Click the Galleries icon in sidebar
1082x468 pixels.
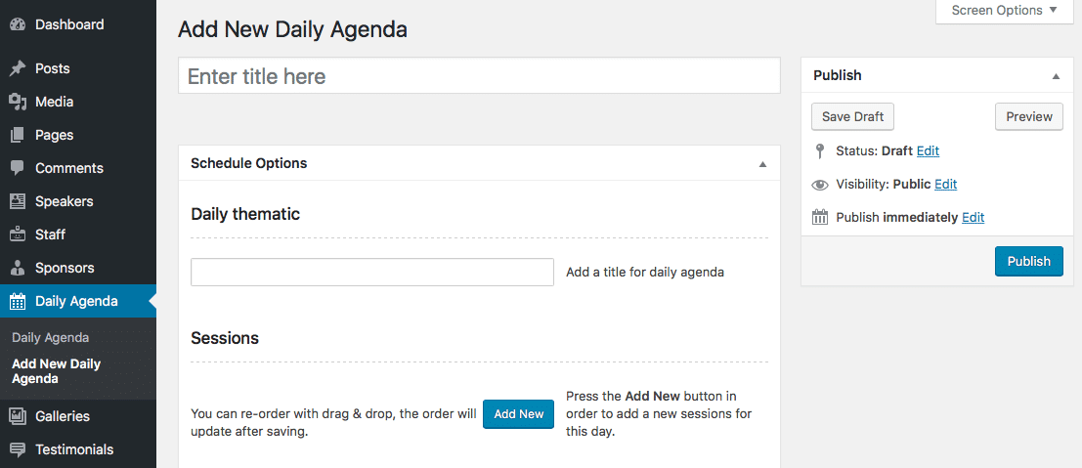pyautogui.click(x=18, y=416)
